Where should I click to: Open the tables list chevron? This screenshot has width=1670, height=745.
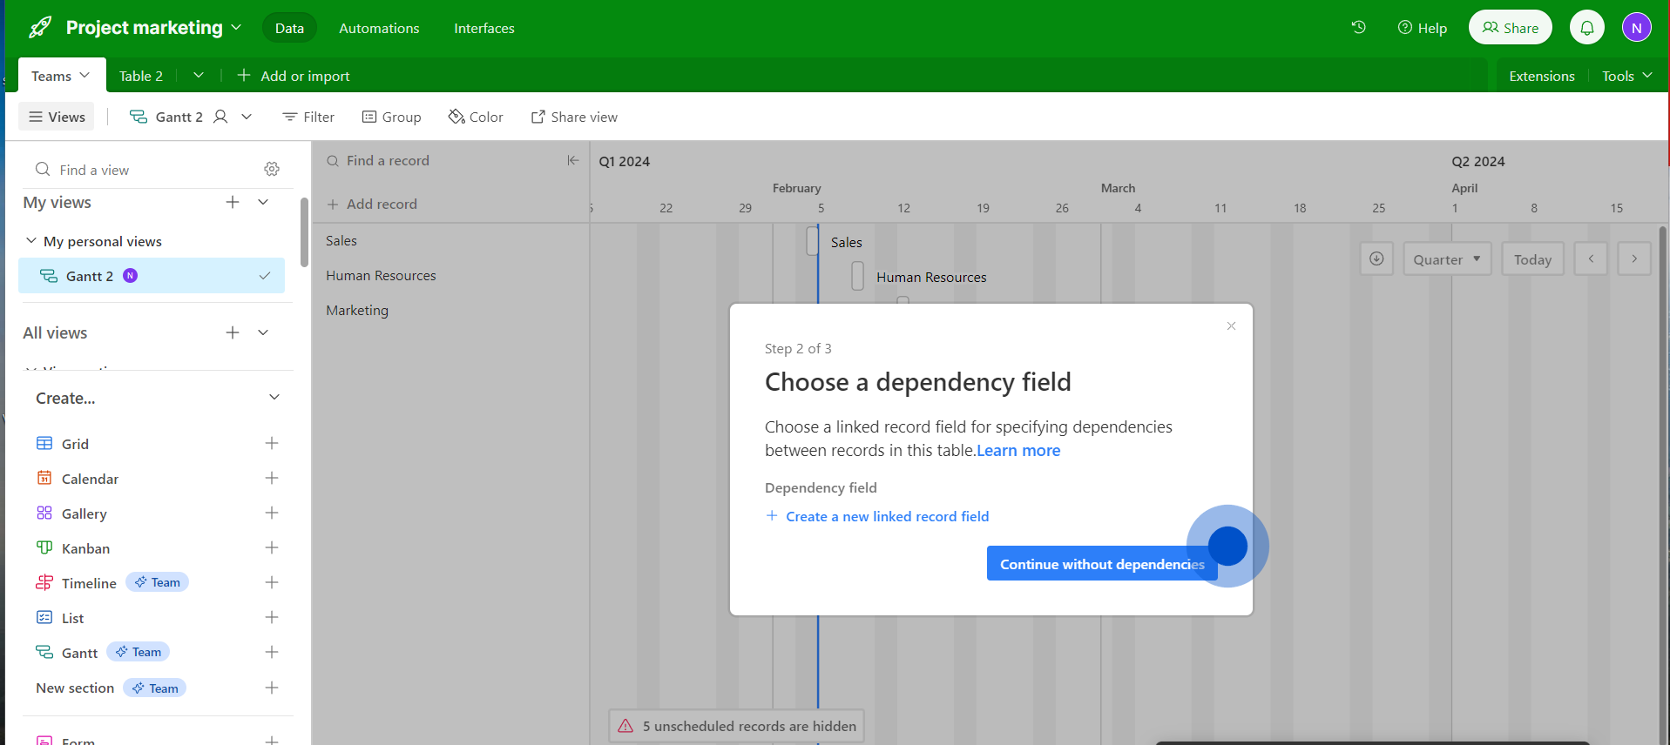199,76
